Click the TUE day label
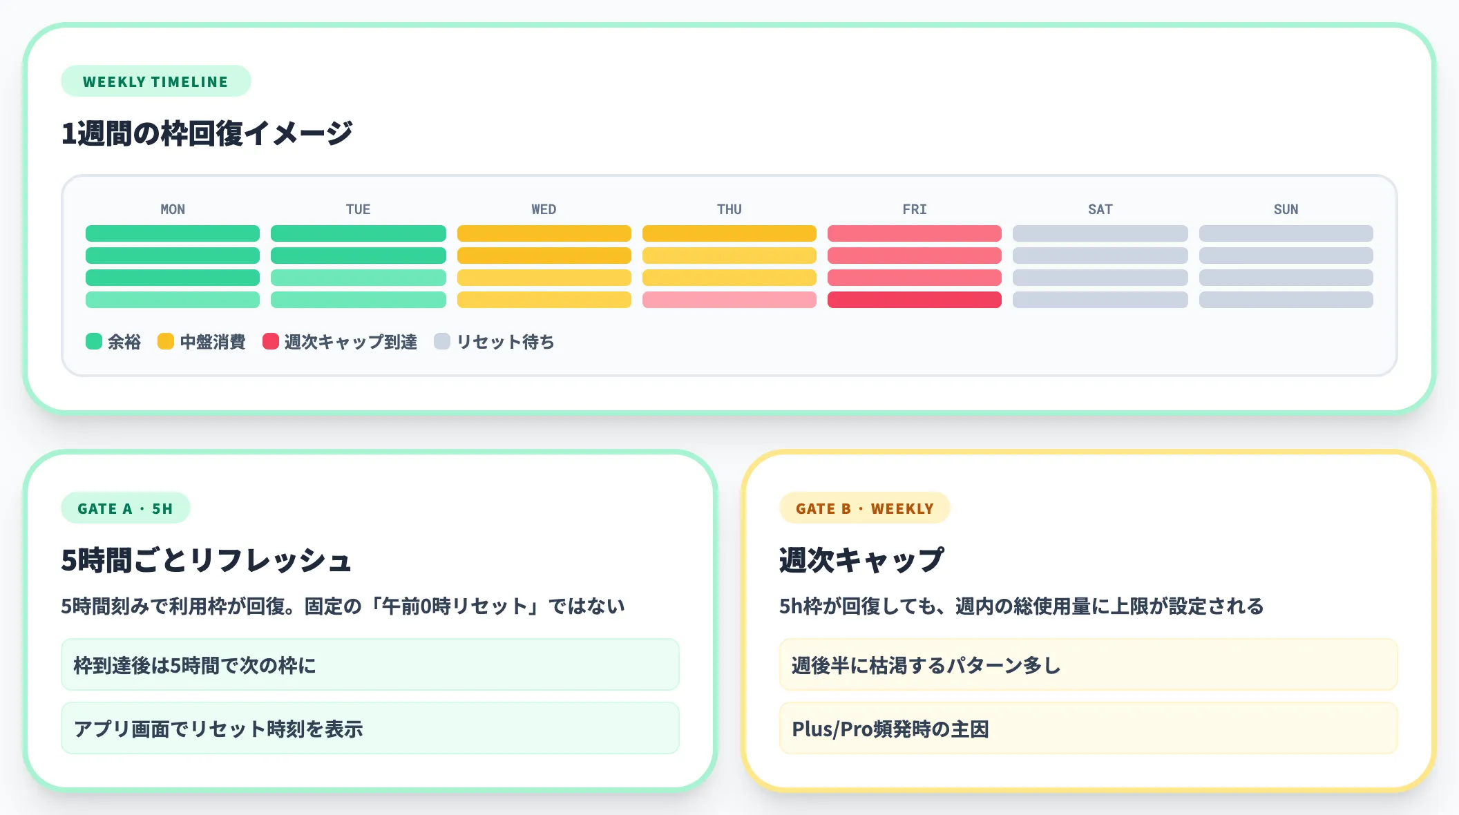The image size is (1459, 815). 359,209
